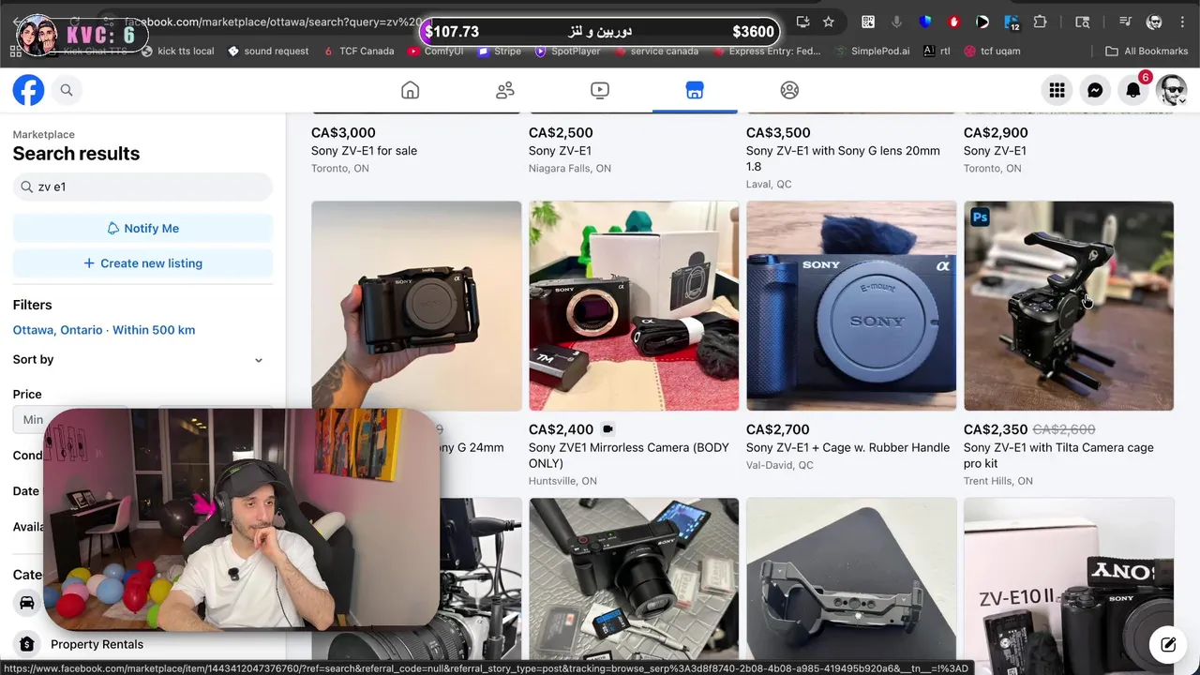1200x675 pixels.
Task: Click the CA$2,350 price text
Action: (996, 429)
